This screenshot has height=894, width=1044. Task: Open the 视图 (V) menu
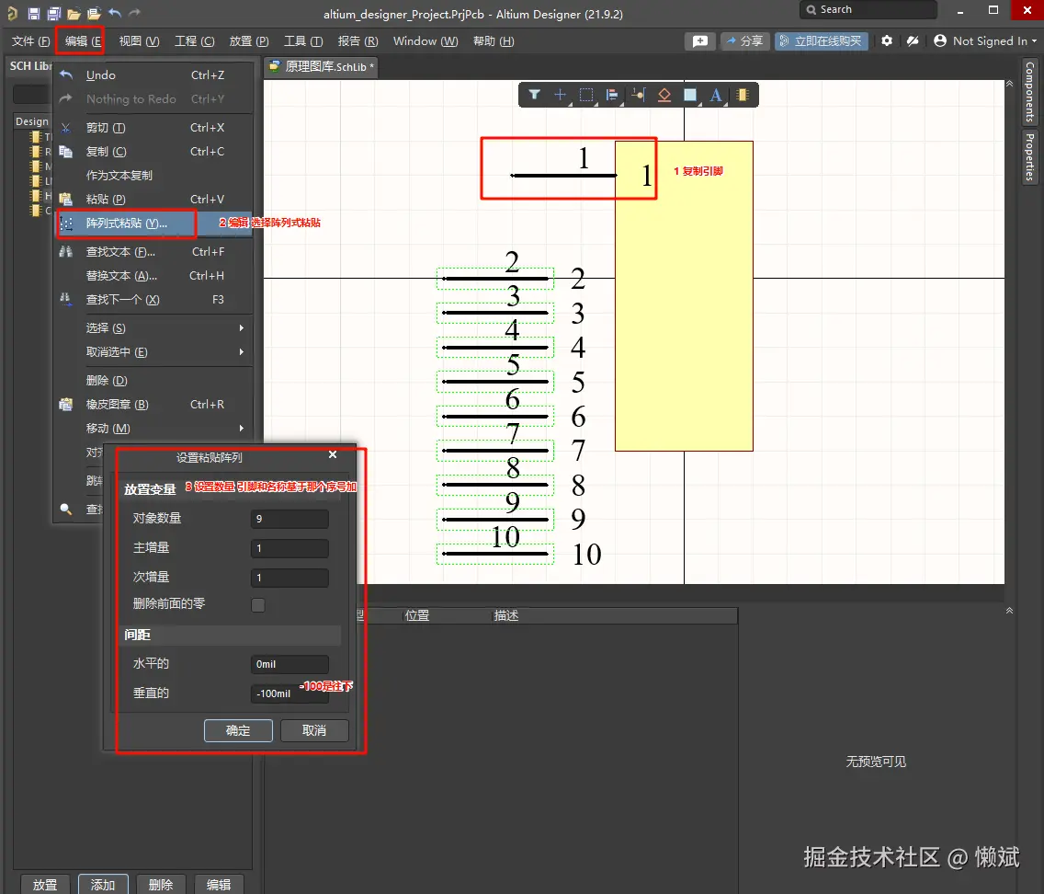point(139,41)
